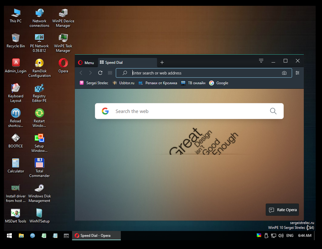The width and height of the screenshot is (322, 249).
Task: Open File Explorer from the taskbar
Action: coord(21,236)
